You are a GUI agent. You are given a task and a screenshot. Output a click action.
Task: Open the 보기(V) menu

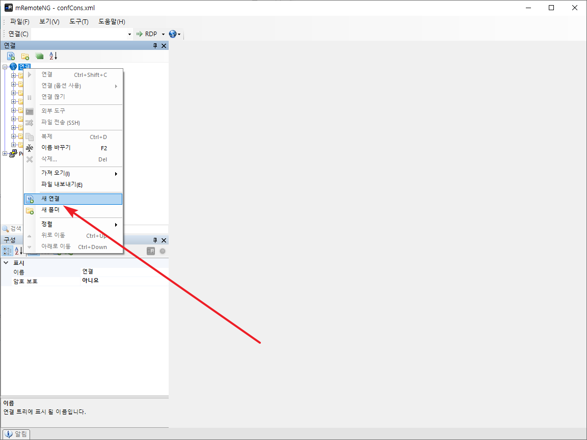pyautogui.click(x=49, y=22)
